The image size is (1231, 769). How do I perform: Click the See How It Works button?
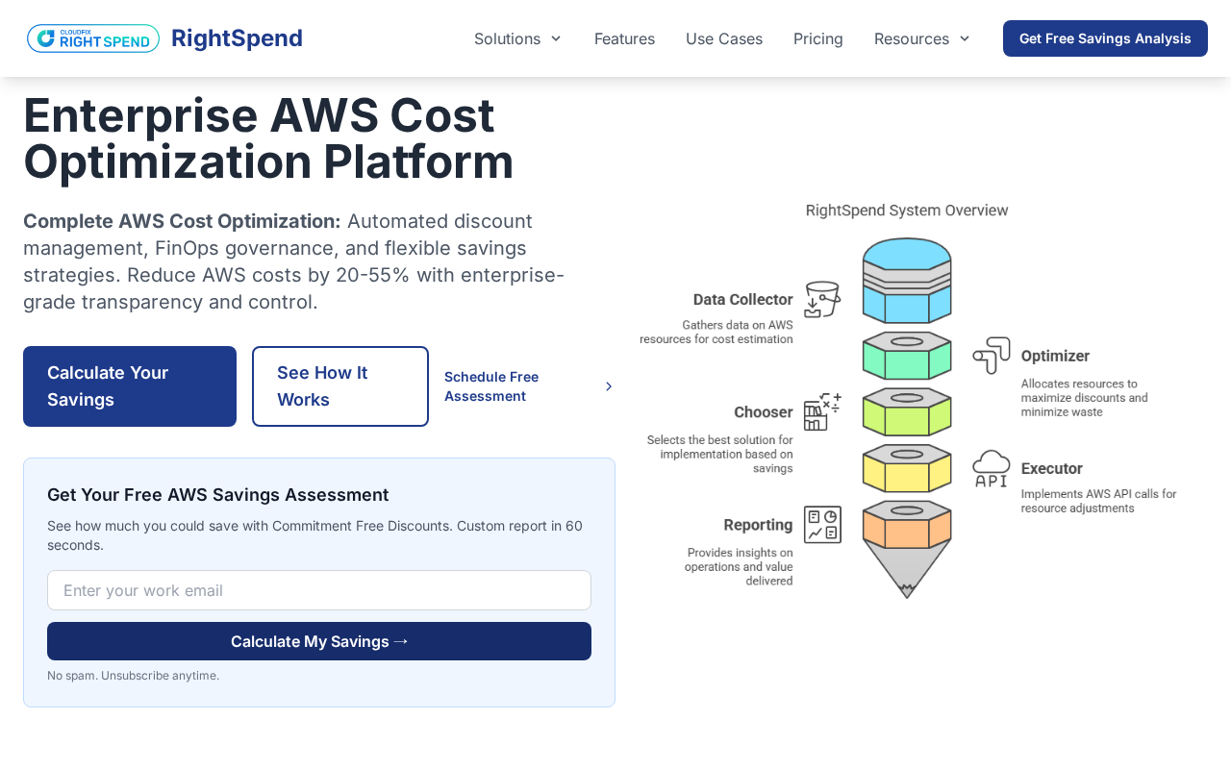coord(340,386)
